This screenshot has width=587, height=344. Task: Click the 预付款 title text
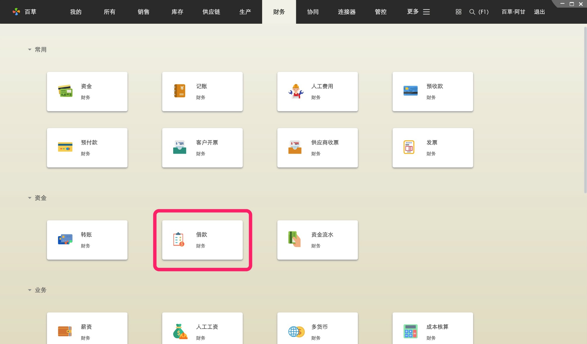[89, 142]
